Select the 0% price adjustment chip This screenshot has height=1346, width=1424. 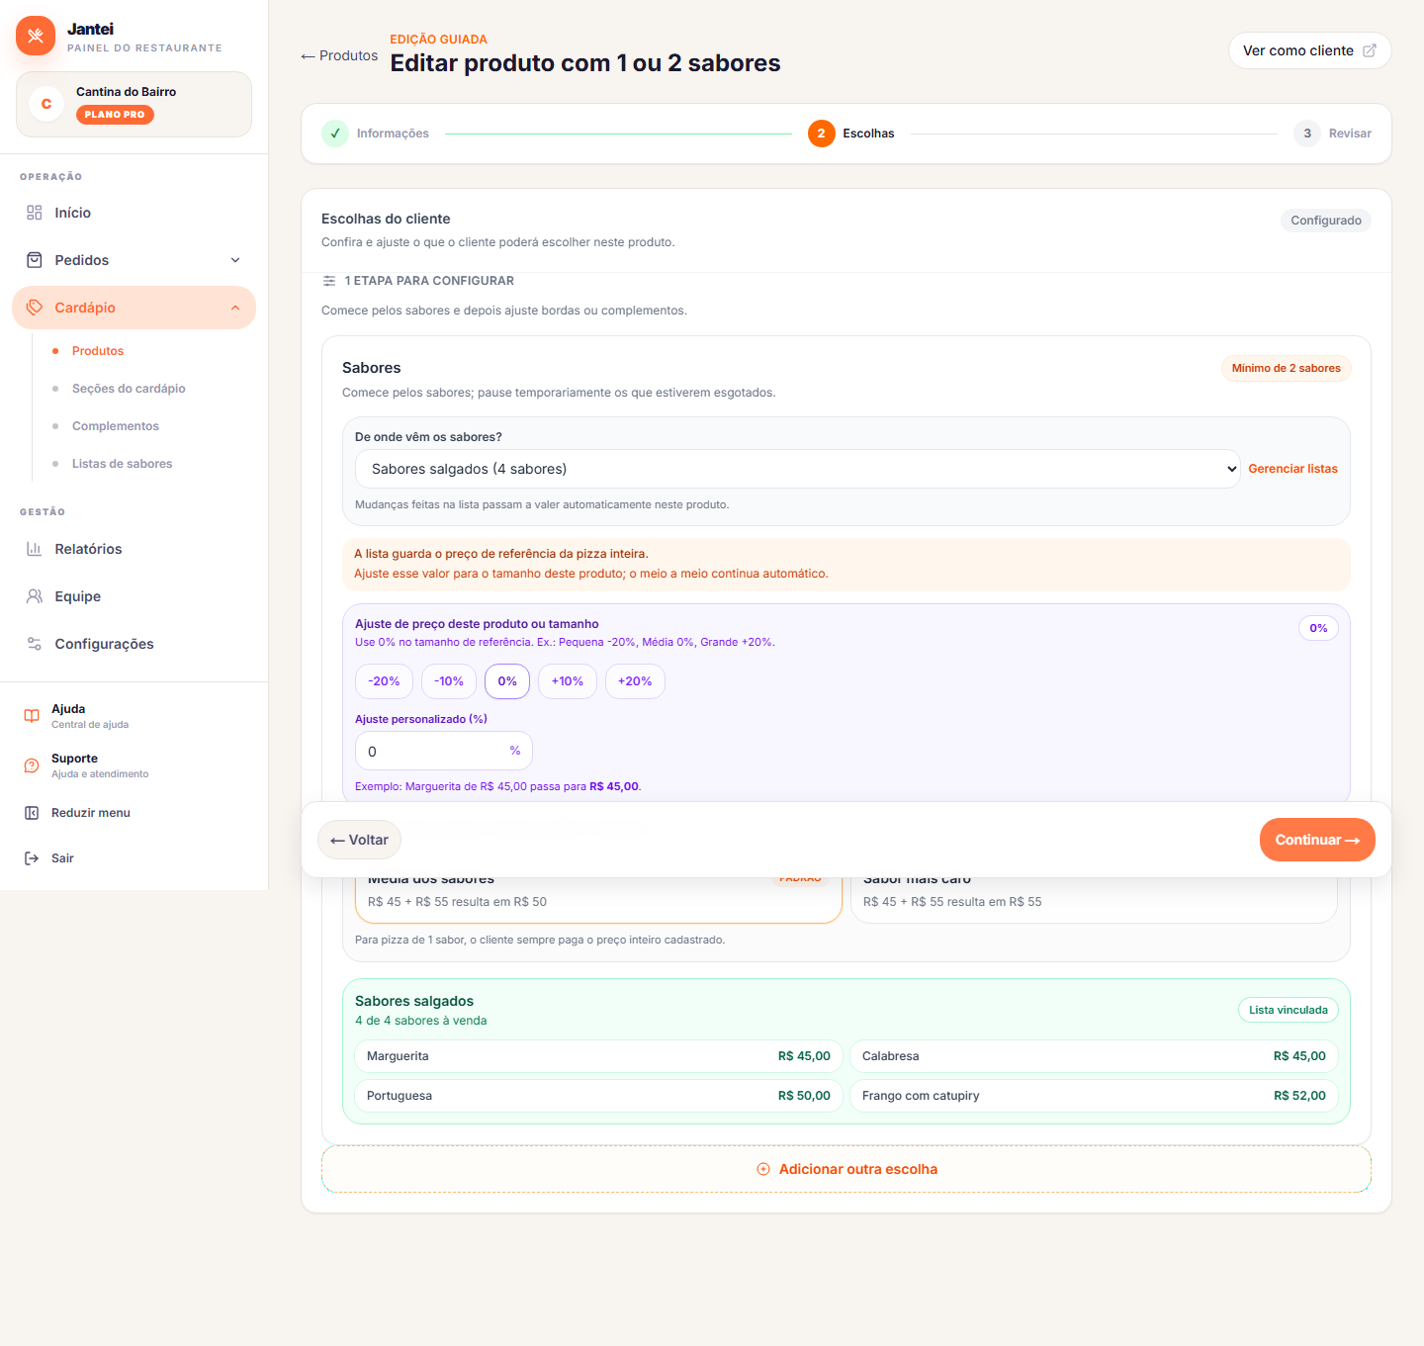pos(507,681)
